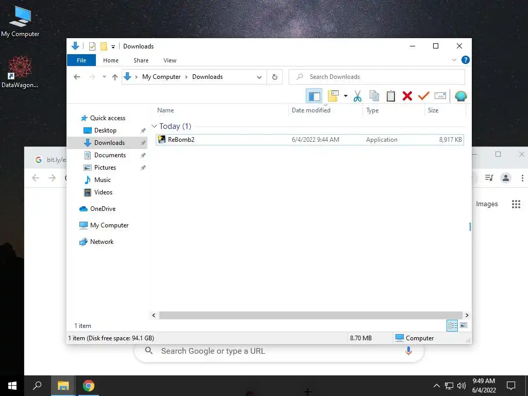The image size is (528, 396).
Task: Show hidden tray icons chevron
Action: pyautogui.click(x=436, y=386)
